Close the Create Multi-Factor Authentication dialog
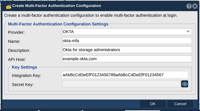The image size is (200, 111). [195, 6]
